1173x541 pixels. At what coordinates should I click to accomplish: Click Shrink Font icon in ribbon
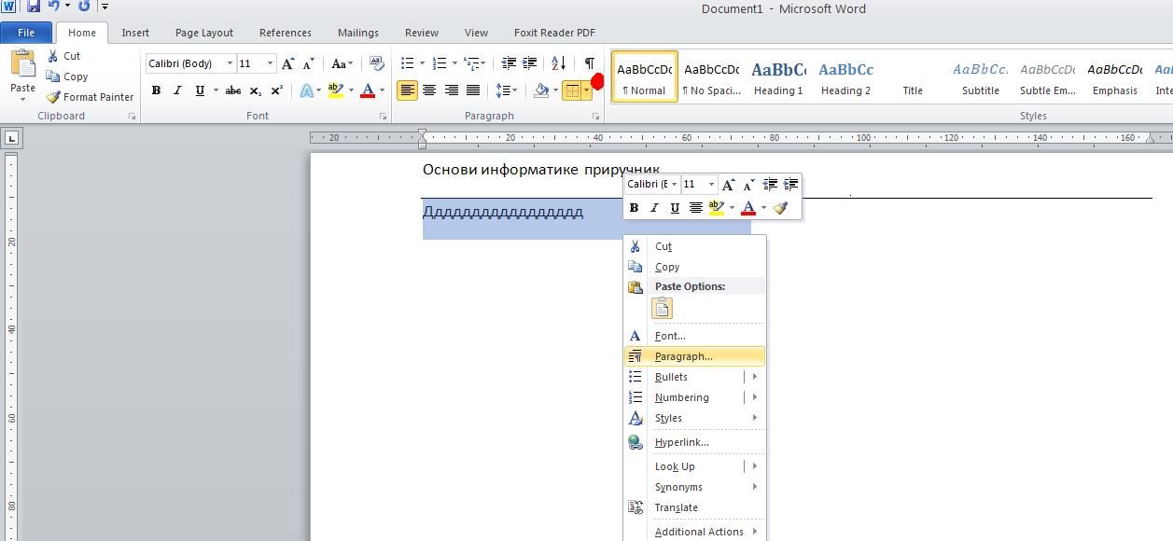coord(308,63)
